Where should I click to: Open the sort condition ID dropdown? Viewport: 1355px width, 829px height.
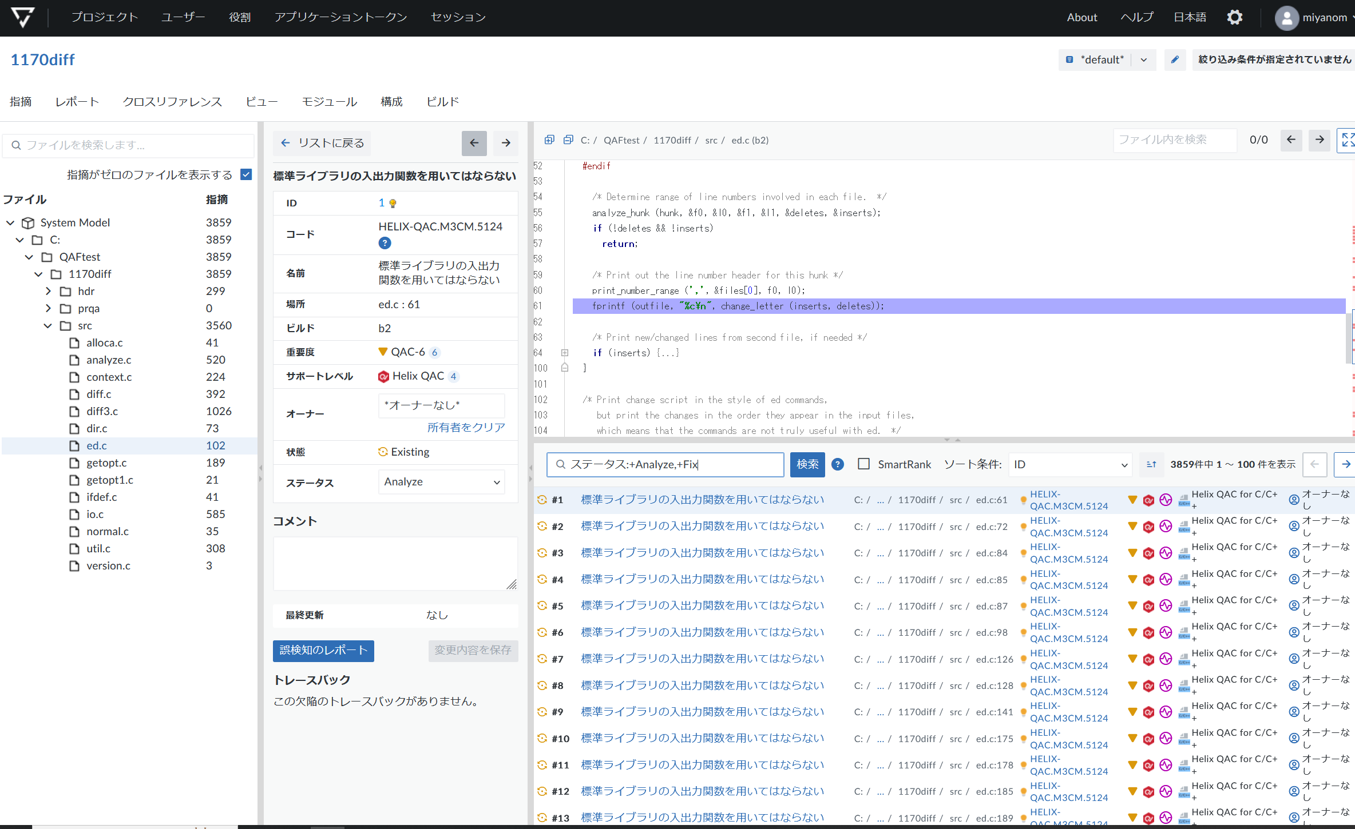click(1070, 464)
